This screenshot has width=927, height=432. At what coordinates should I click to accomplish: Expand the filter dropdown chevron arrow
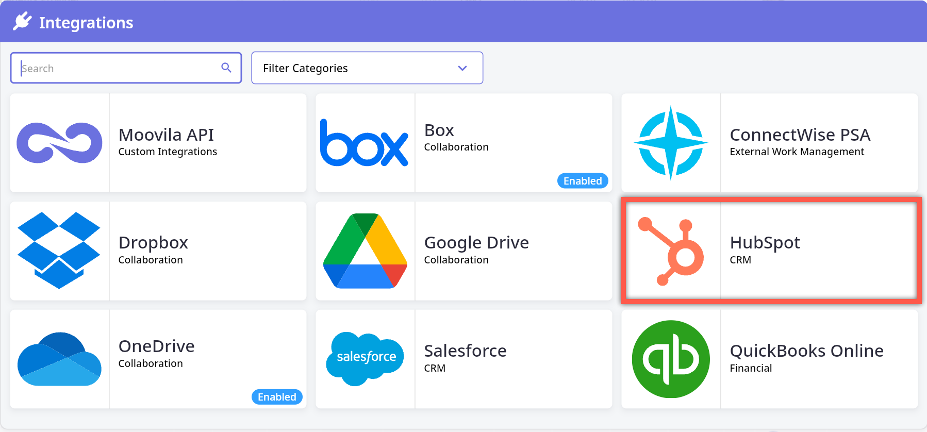coord(462,68)
